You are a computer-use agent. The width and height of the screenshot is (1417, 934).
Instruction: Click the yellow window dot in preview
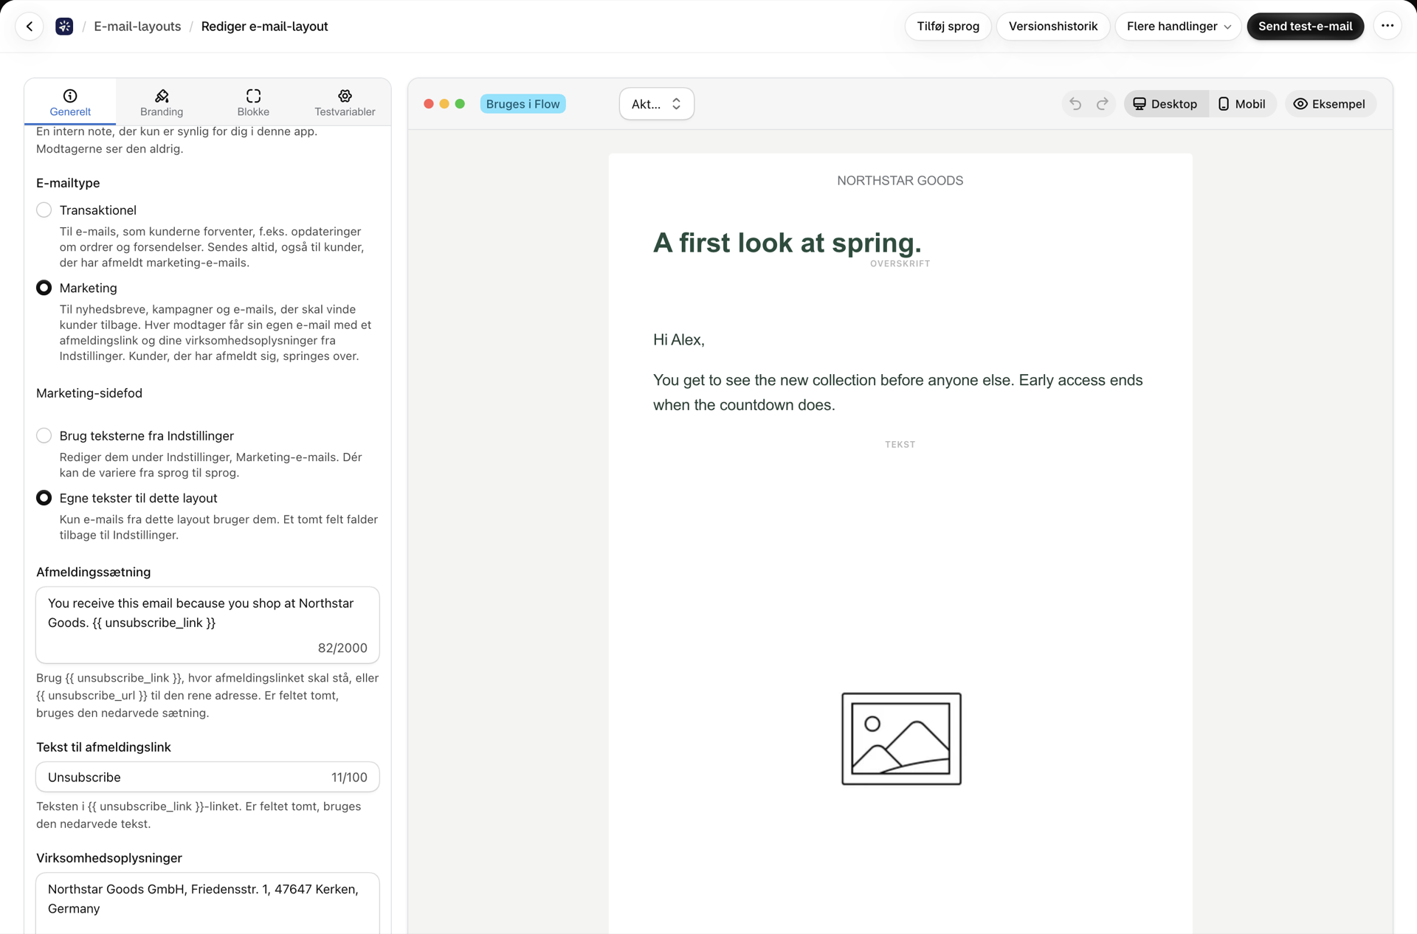coord(444,104)
